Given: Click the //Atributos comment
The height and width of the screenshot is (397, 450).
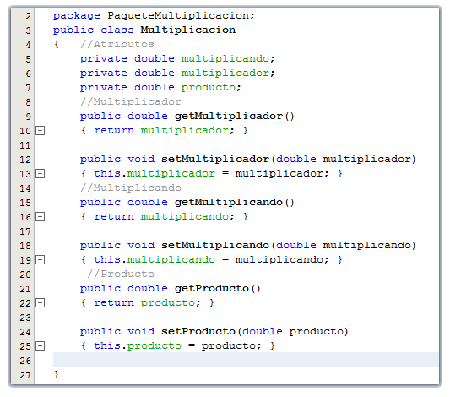Looking at the screenshot, I should tap(117, 44).
